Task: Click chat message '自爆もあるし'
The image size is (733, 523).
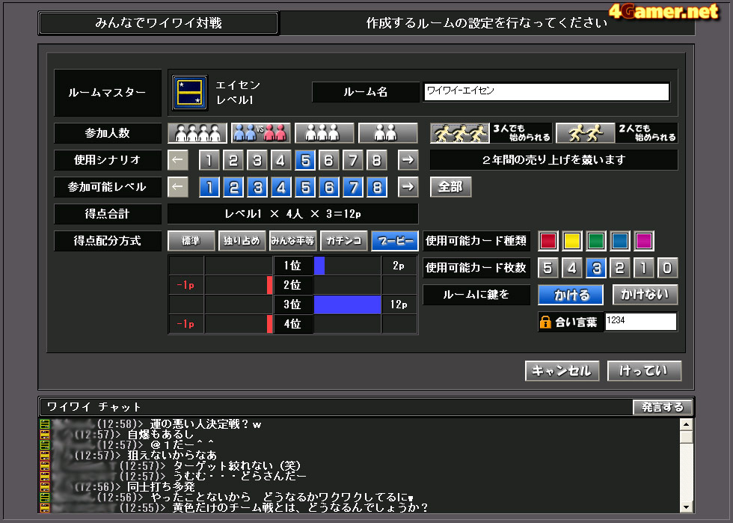Action: point(161,435)
